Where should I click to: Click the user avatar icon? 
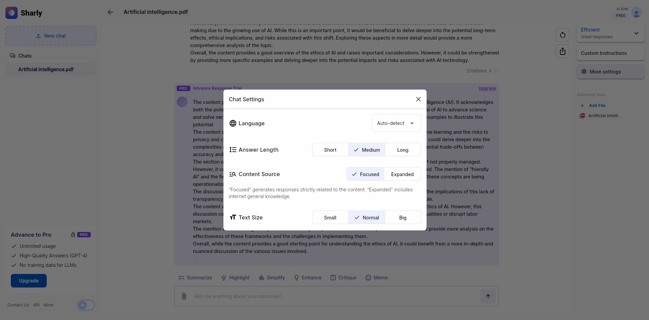(636, 13)
